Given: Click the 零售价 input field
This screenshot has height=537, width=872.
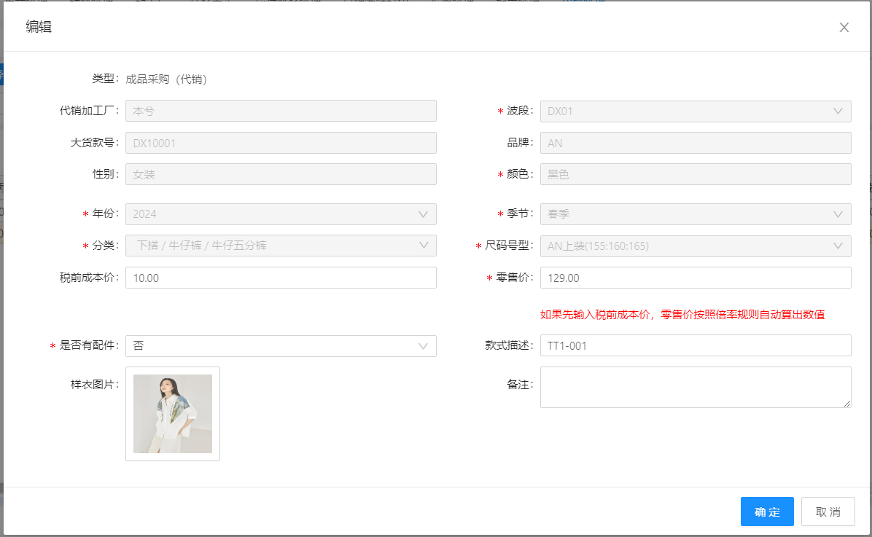Looking at the screenshot, I should (x=695, y=278).
